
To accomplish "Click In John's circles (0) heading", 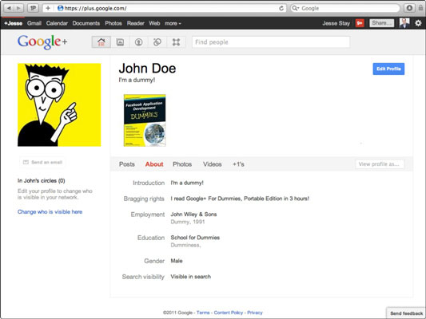I will 42,181.
